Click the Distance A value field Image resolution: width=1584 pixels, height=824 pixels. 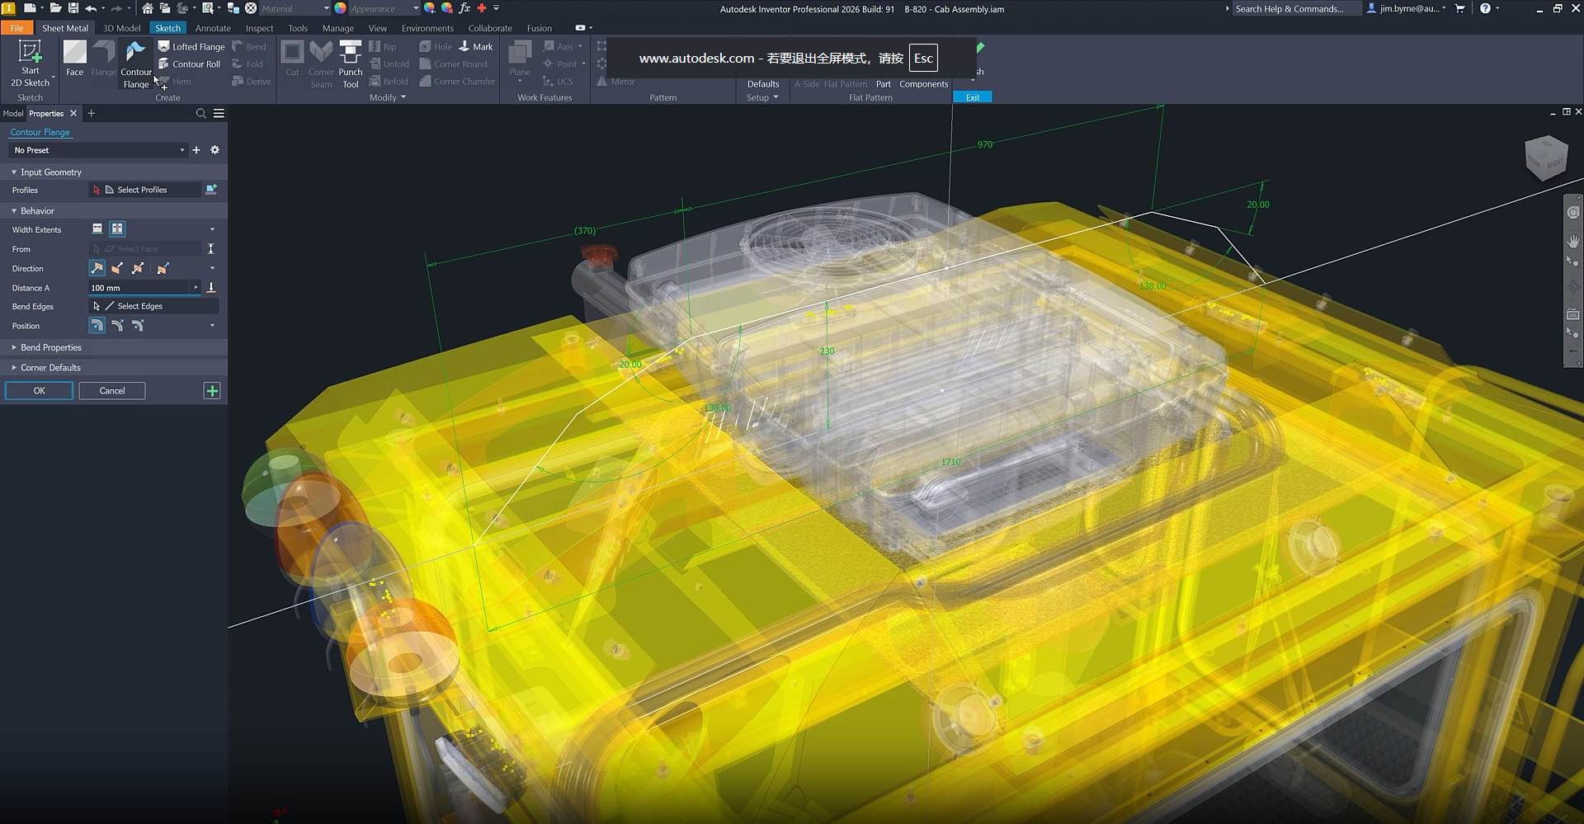(x=140, y=288)
